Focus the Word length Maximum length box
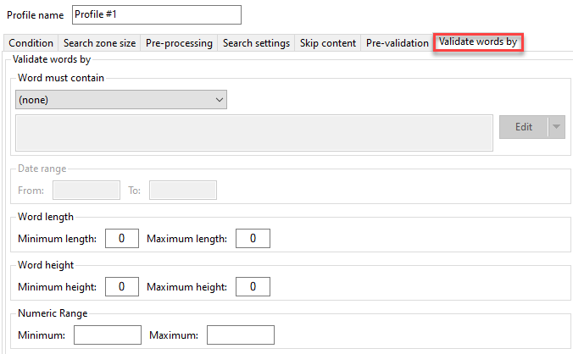This screenshot has height=354, width=573. 253,239
